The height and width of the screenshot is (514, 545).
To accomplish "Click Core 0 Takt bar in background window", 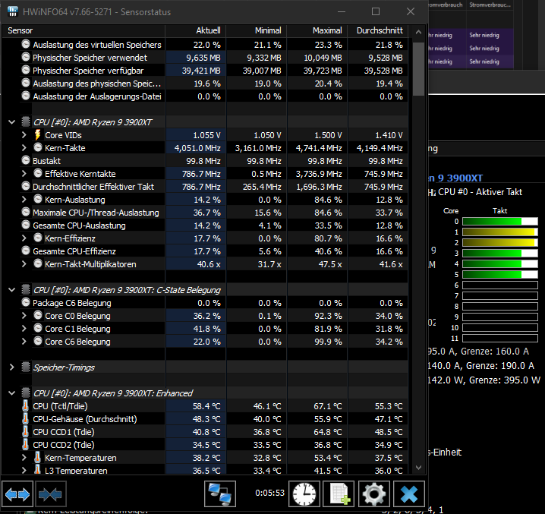I will click(x=499, y=221).
